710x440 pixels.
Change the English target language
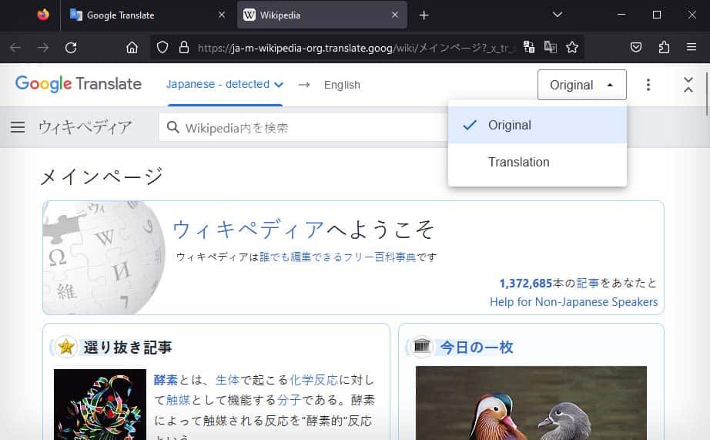pos(342,85)
